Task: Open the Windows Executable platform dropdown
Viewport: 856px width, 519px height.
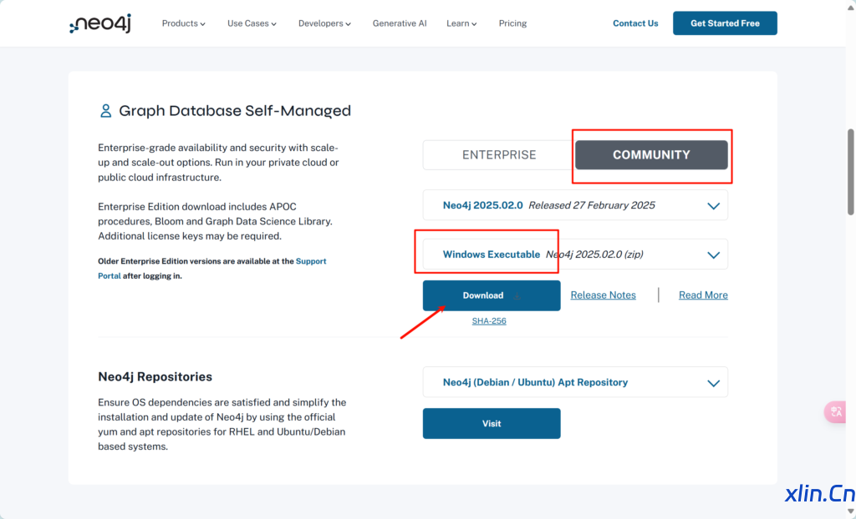Action: (575, 254)
